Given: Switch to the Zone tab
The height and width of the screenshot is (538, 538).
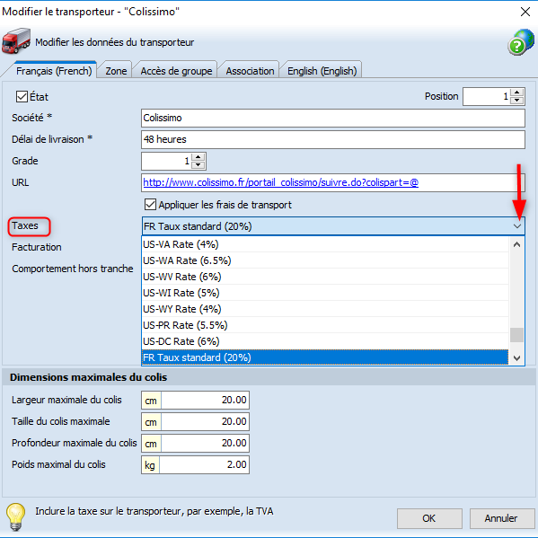Looking at the screenshot, I should tap(116, 71).
